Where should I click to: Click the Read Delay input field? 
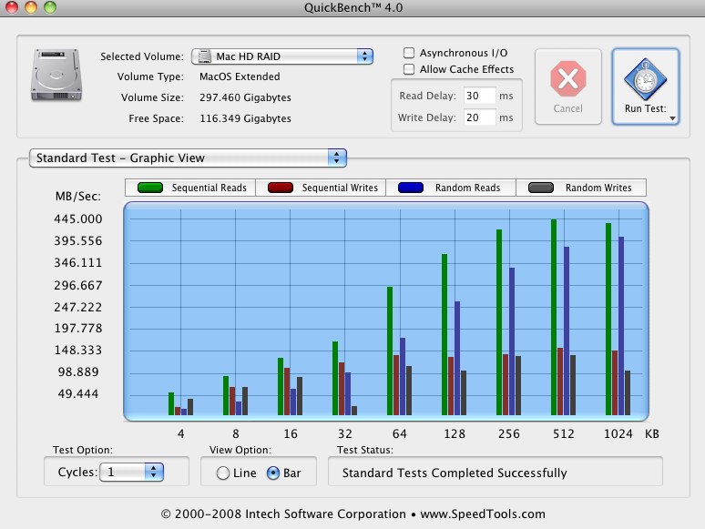tap(479, 96)
